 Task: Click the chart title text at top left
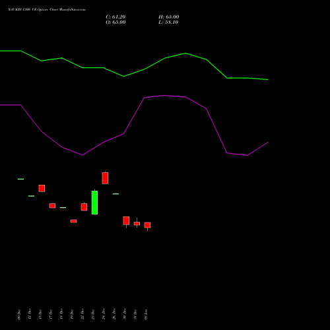[x=47, y=10]
